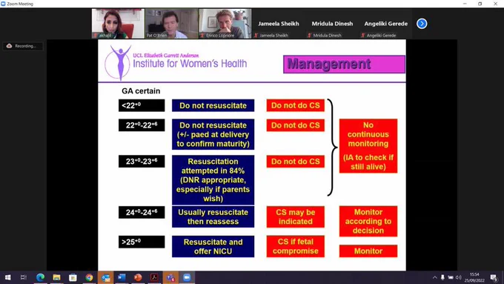Click 'Resuscitation attempted in 84%' box
Image resolution: width=504 pixels, height=284 pixels.
point(213,179)
